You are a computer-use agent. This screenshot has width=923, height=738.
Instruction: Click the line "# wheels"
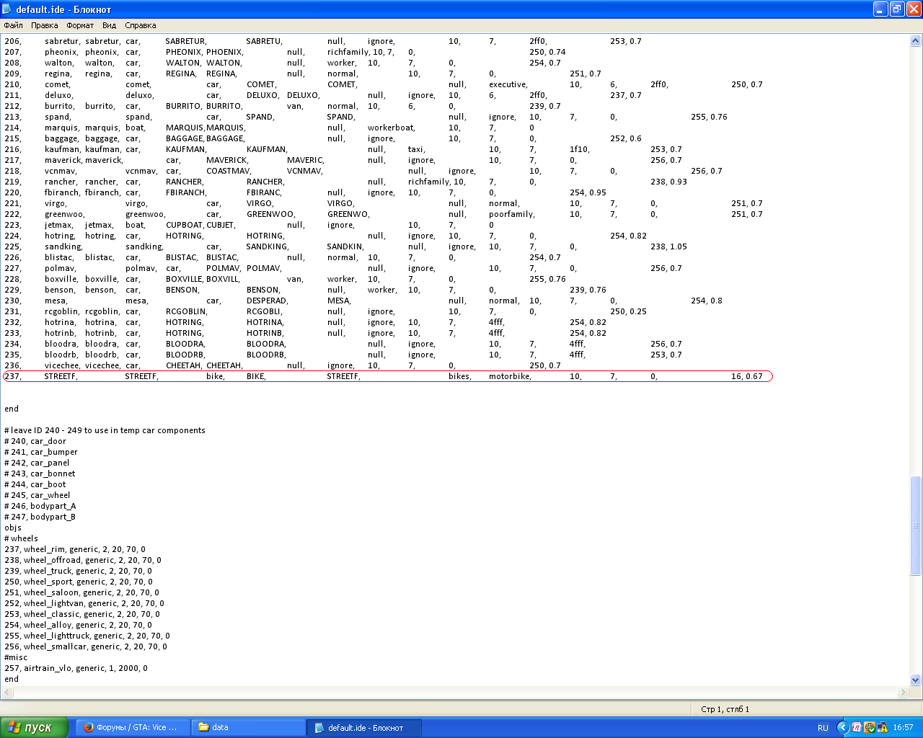coord(21,538)
